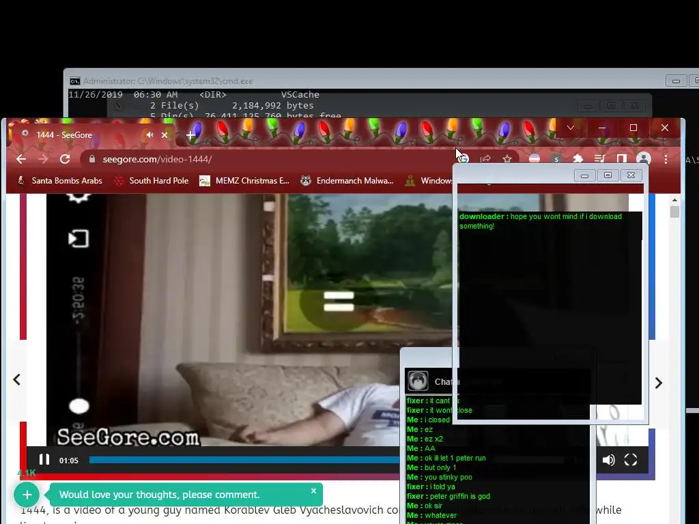Click the chat avatar icon

click(418, 381)
